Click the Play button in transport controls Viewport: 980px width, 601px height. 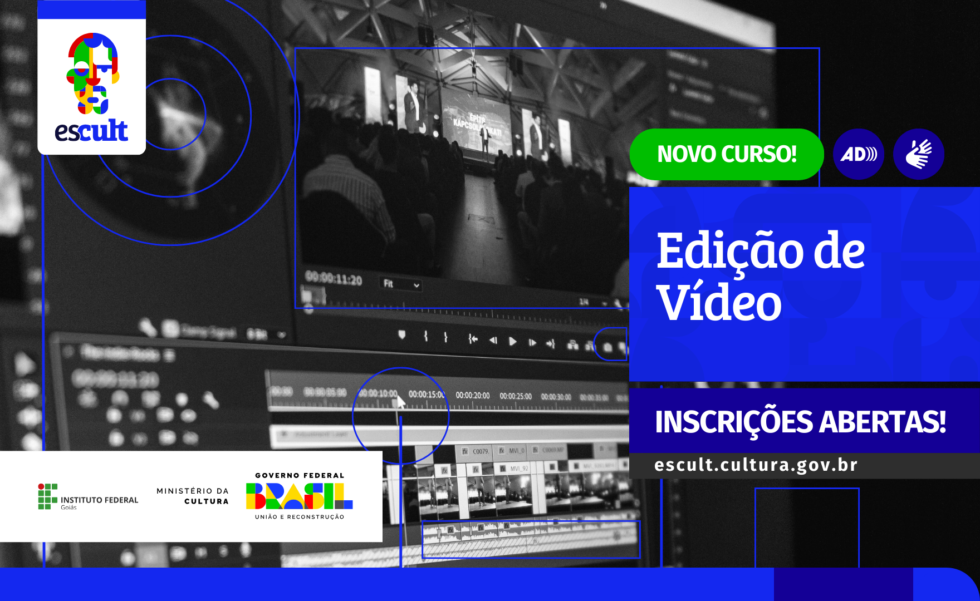point(512,341)
